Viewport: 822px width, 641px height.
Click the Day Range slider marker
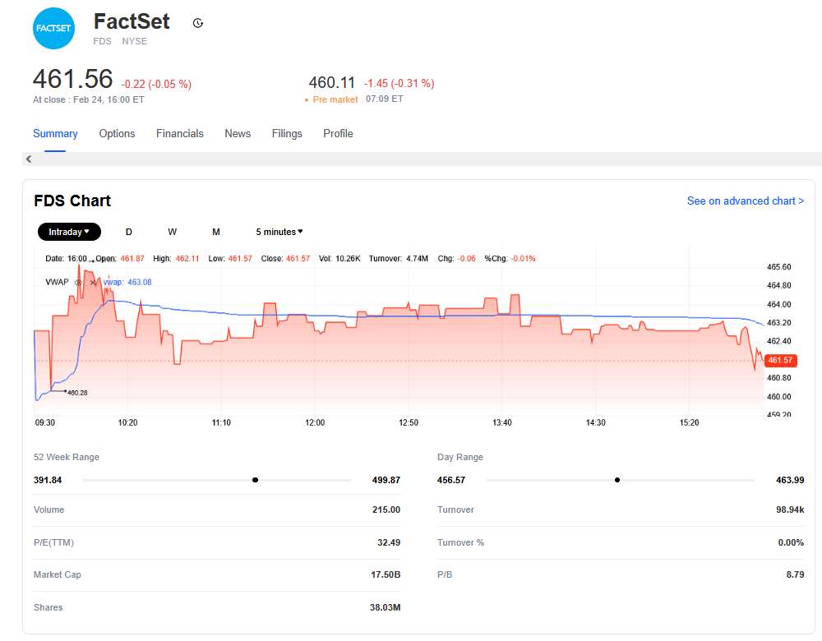click(617, 480)
